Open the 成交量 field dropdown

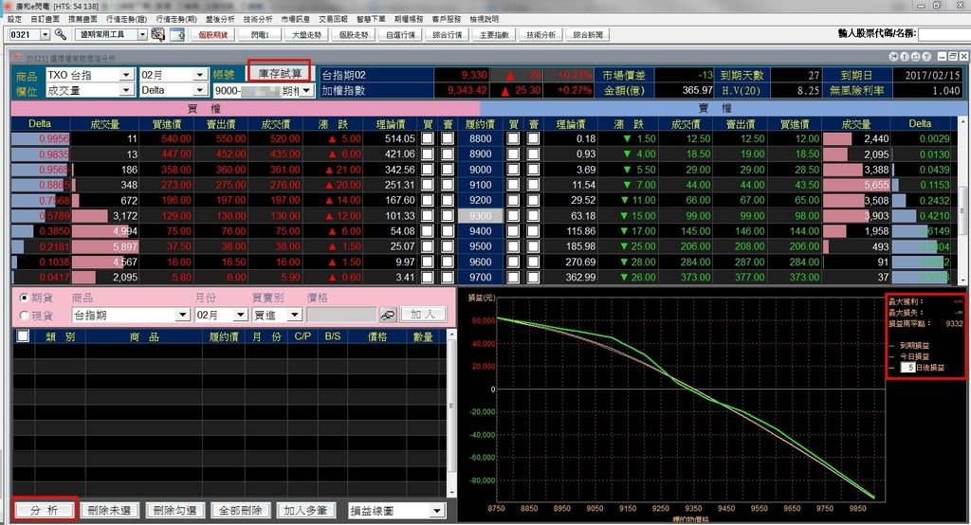tap(126, 90)
